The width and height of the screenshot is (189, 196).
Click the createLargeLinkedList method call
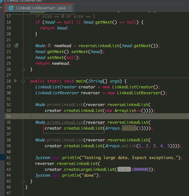pos(89,169)
